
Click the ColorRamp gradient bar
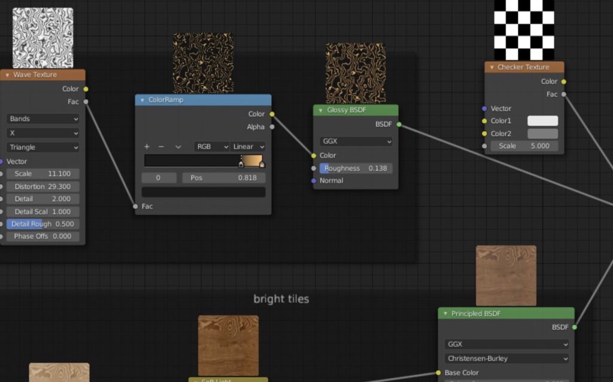[x=205, y=160]
